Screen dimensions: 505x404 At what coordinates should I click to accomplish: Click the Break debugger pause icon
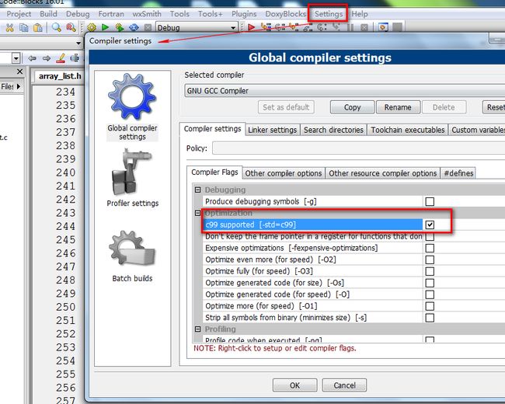click(x=350, y=28)
